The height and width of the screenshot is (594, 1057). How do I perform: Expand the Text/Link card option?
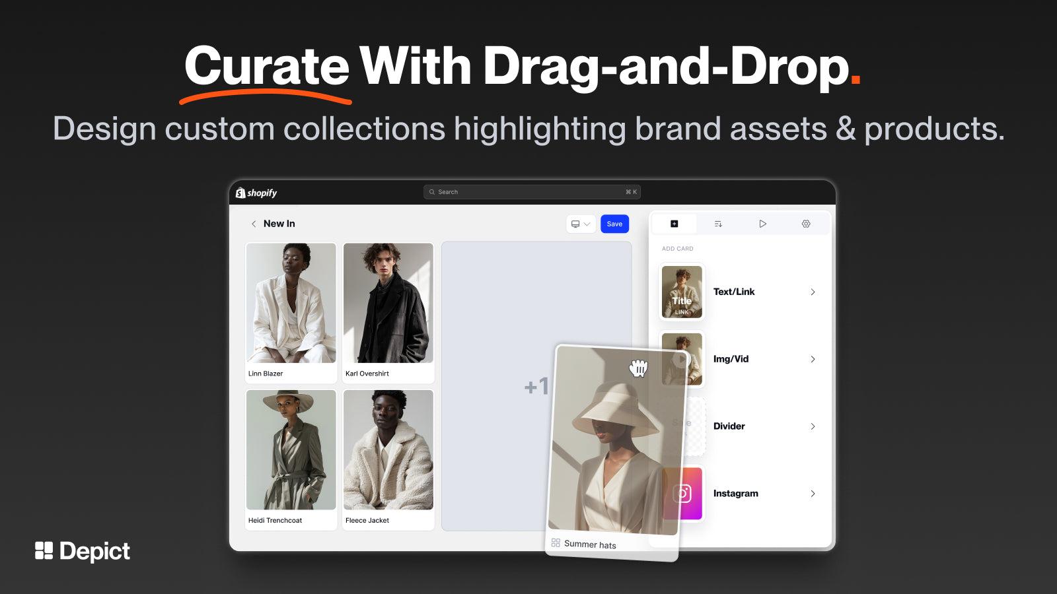813,292
